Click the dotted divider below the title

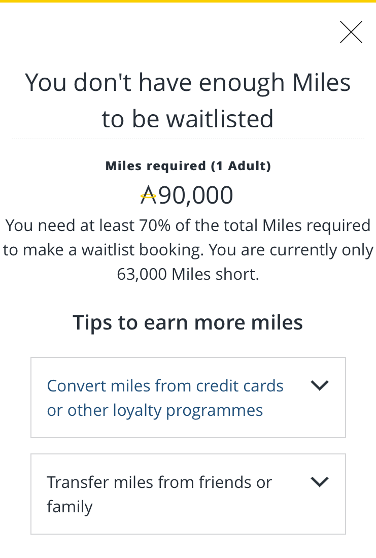point(188,138)
